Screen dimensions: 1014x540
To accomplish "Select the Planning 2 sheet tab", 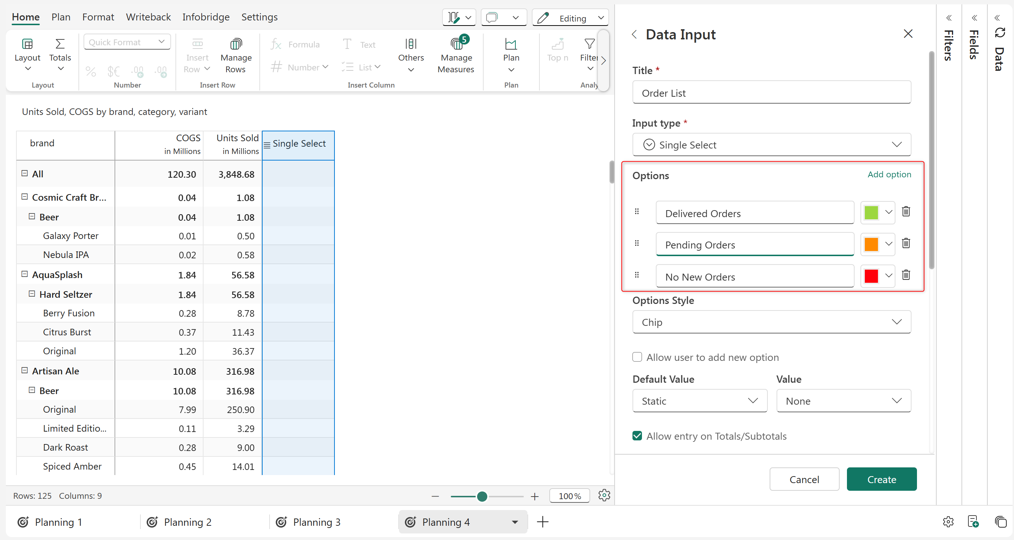I will (187, 522).
